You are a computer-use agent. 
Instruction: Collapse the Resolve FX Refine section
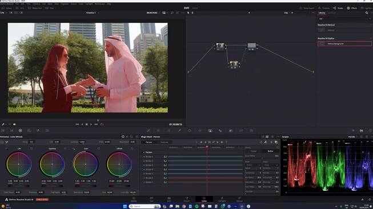[x=370, y=24]
